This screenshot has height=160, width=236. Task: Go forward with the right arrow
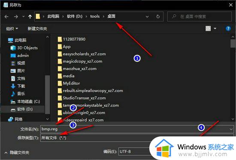pos(16,17)
